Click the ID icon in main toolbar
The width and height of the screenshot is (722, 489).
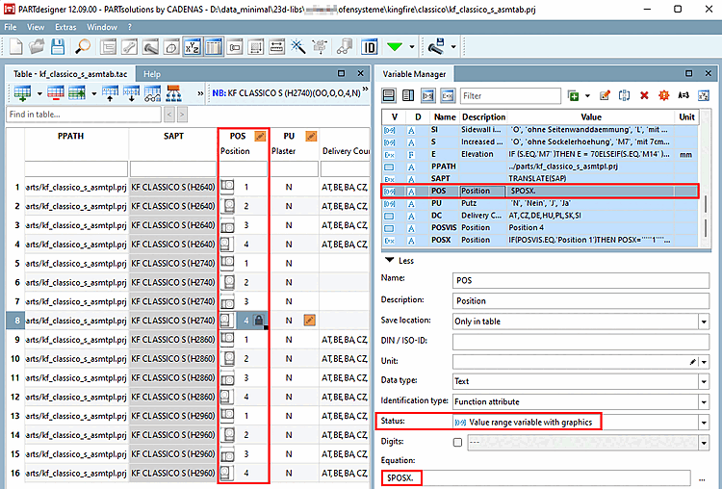(369, 46)
